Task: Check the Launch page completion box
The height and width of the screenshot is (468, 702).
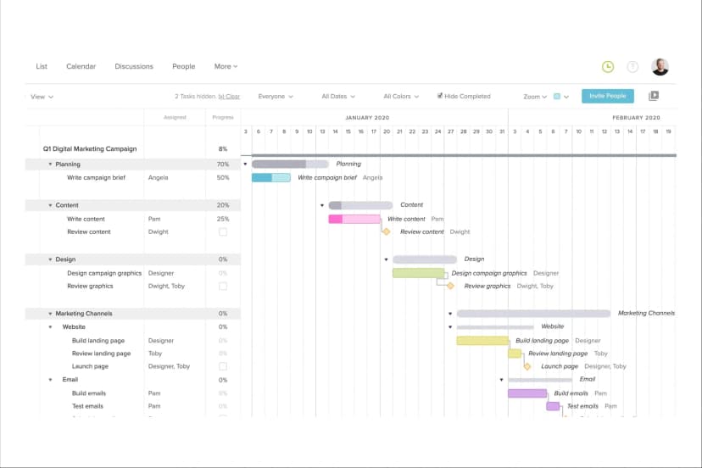Action: [x=223, y=366]
